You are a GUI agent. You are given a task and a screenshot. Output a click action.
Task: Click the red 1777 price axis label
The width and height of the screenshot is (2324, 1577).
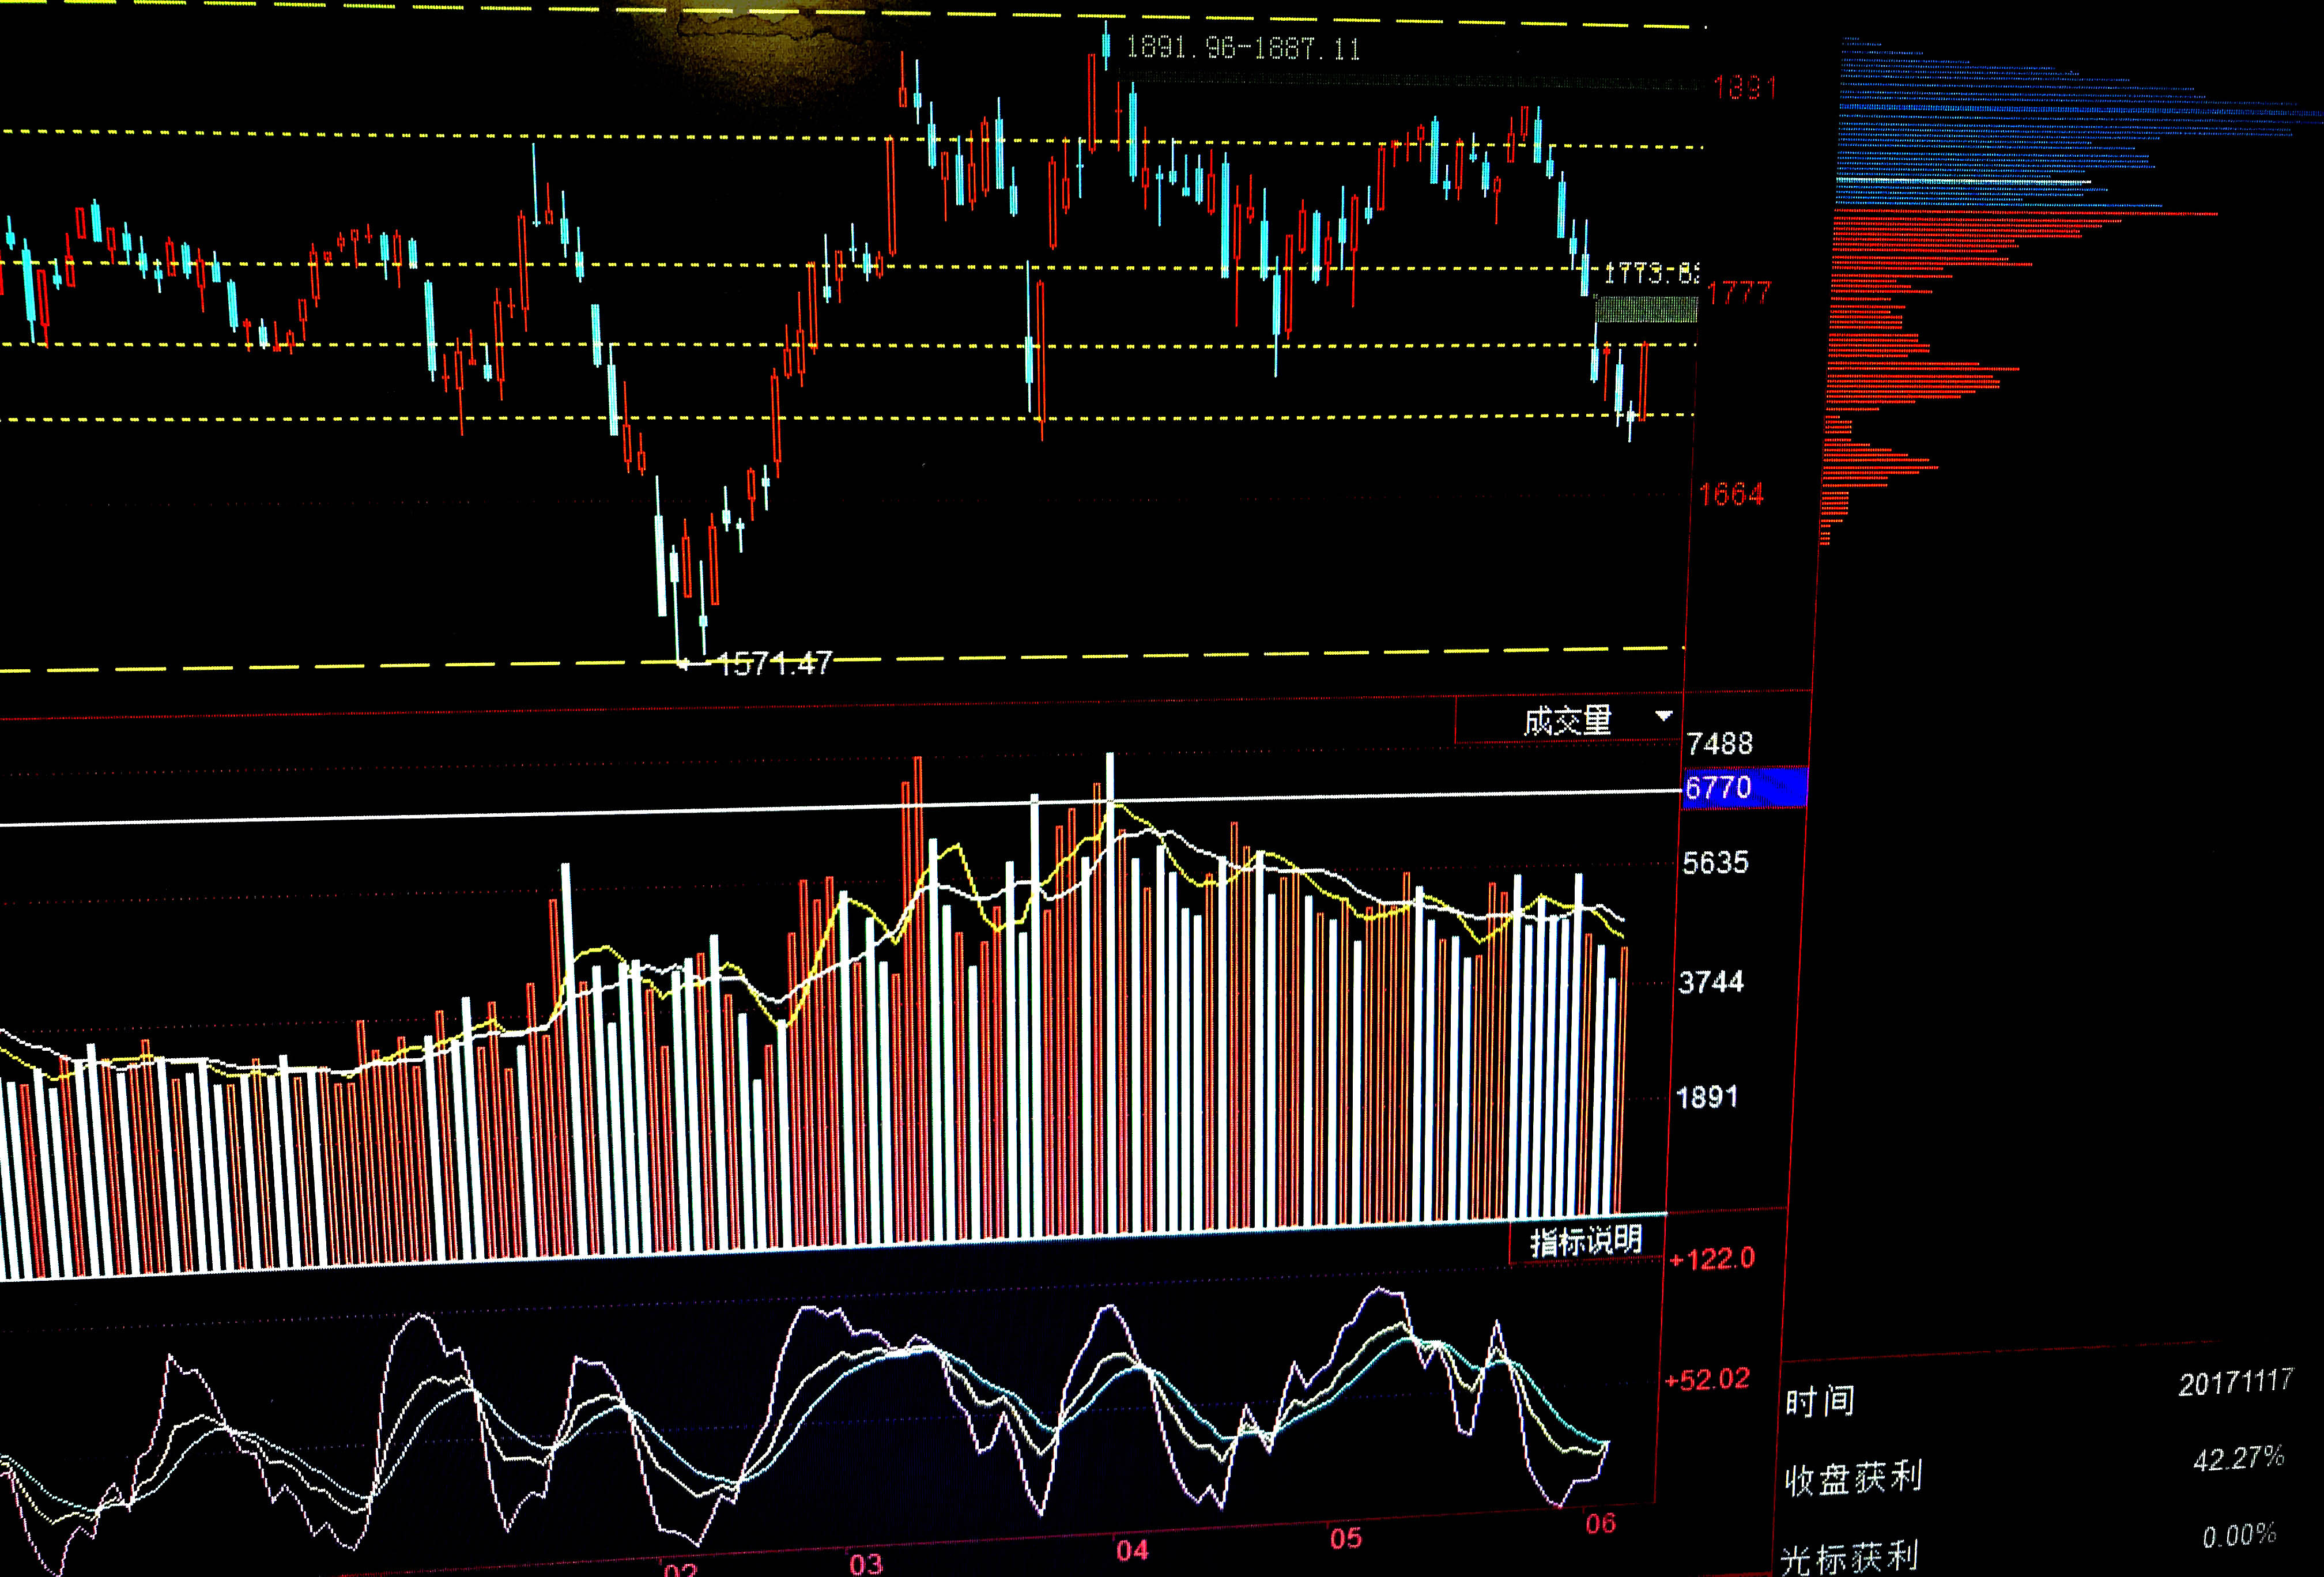[x=1739, y=293]
